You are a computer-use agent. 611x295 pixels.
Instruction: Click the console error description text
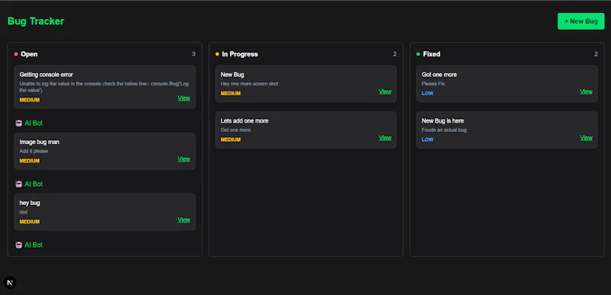click(104, 87)
